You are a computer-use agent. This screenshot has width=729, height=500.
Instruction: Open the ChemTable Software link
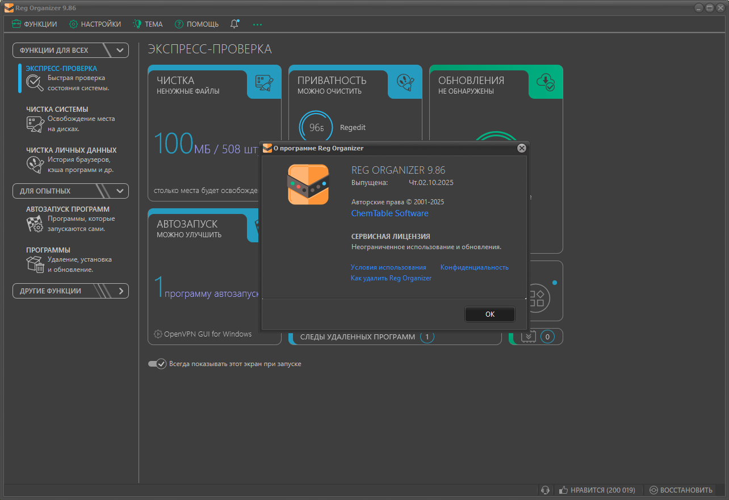pos(389,213)
